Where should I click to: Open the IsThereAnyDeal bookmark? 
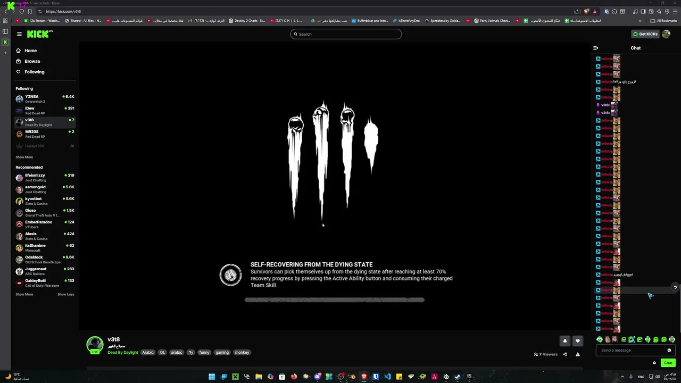[406, 21]
